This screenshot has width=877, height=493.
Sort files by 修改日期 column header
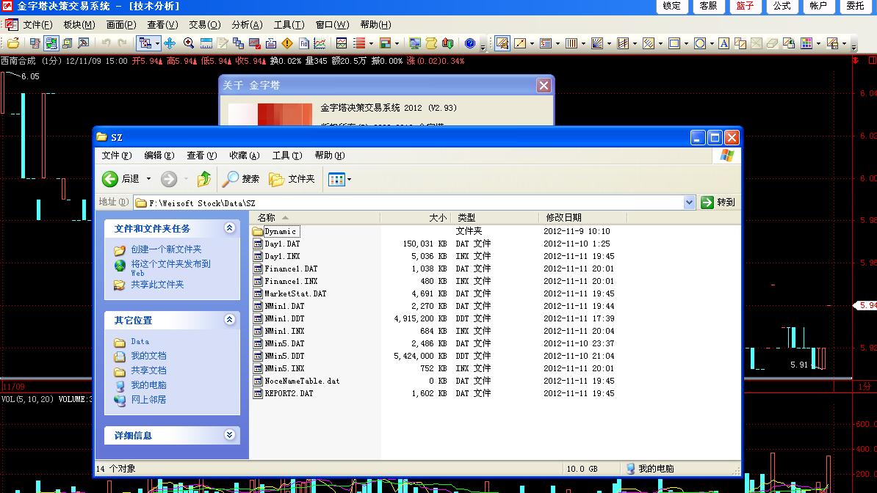(563, 217)
